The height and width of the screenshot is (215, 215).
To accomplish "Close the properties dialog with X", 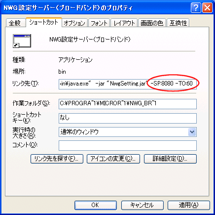I will [x=207, y=8].
